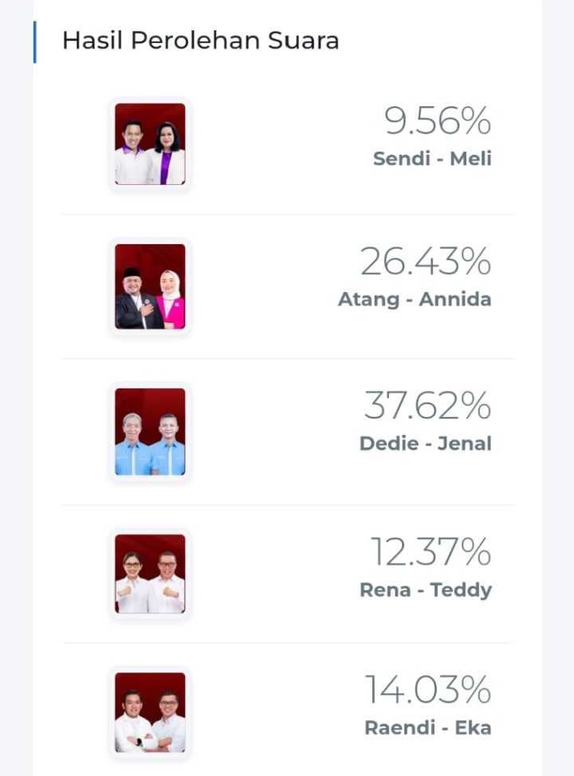Open Dedie - Jenal candidate photo
Screen dimensions: 574x776
point(150,431)
